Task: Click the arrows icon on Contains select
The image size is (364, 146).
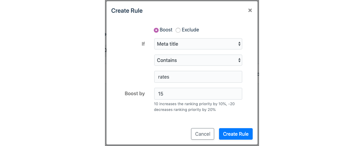Action: (x=239, y=60)
